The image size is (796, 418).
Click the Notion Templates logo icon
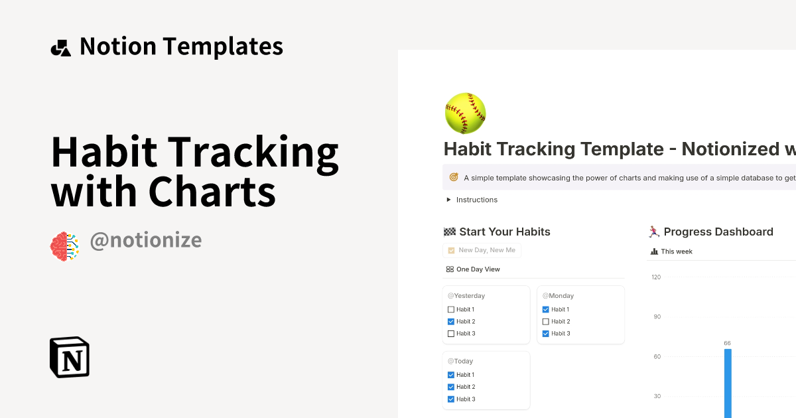click(60, 46)
